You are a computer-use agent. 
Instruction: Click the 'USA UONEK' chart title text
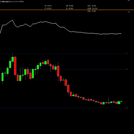tap(19, 2)
